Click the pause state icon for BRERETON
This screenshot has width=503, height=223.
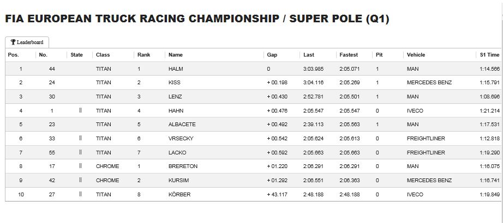tap(80, 166)
